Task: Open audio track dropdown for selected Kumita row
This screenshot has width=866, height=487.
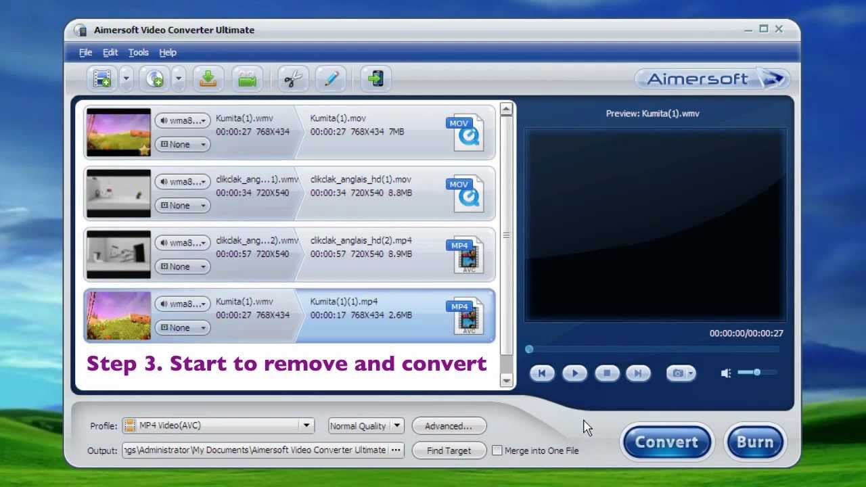Action: (183, 304)
